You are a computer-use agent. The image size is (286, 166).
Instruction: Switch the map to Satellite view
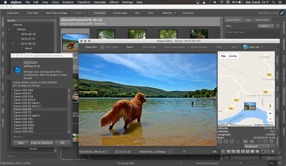point(233,56)
